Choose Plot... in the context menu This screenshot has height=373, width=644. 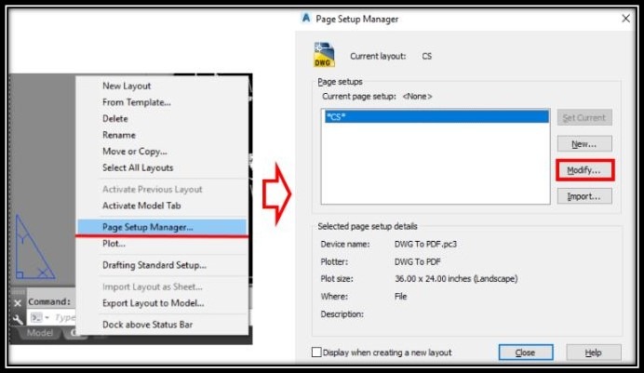[x=114, y=244]
